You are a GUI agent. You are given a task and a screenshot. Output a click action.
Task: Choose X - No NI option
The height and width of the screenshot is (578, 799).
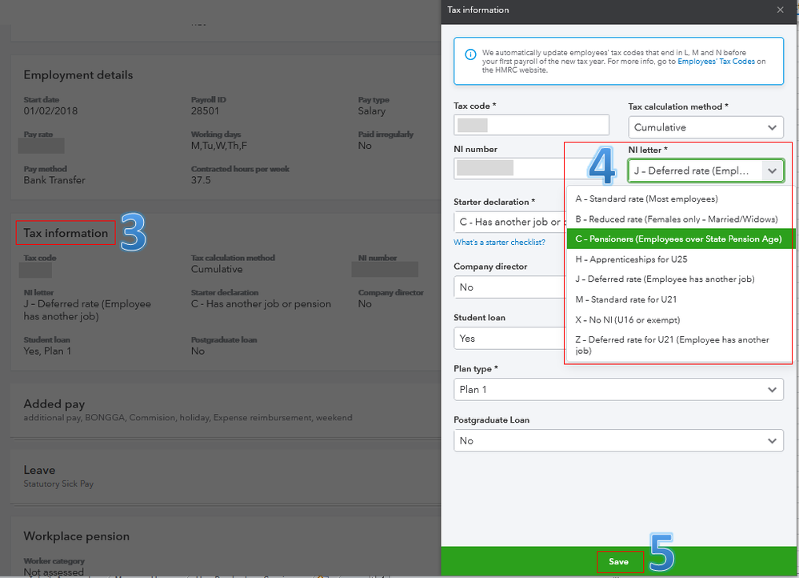[679, 320]
